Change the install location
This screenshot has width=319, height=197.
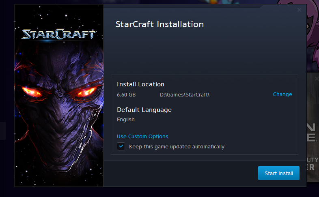click(282, 94)
